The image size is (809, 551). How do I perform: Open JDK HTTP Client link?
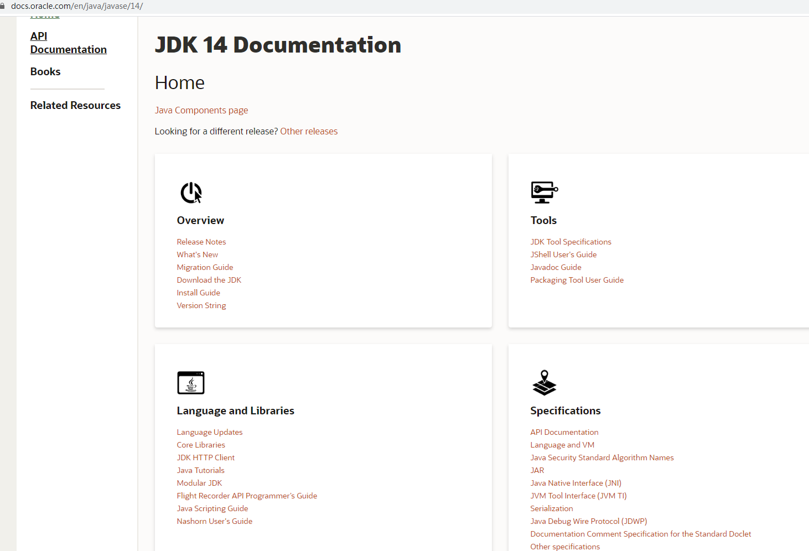coord(206,458)
